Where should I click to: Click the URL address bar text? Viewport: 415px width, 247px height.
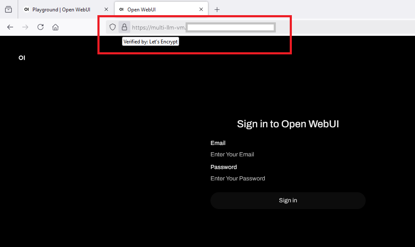(159, 27)
